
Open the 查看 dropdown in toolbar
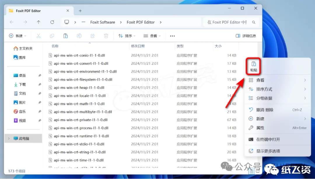pos(152,36)
